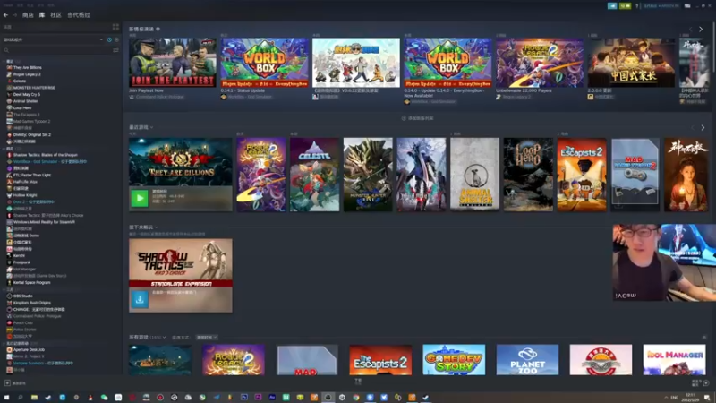Toggle the collections grid view icon
The width and height of the screenshot is (716, 403).
pos(115,28)
